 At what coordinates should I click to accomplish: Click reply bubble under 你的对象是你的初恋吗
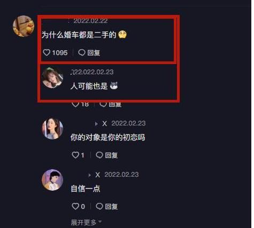99,155
